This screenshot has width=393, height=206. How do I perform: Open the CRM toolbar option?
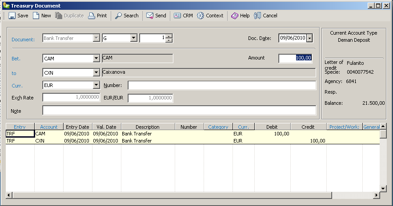[183, 16]
